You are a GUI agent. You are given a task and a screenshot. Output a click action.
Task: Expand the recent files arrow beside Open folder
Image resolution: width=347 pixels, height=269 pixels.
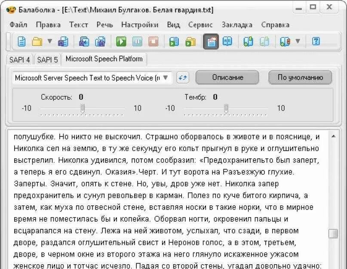click(50, 41)
